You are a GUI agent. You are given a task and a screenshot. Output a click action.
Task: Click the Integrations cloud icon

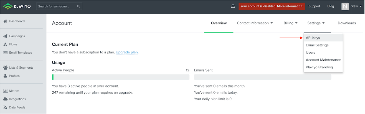5,99
